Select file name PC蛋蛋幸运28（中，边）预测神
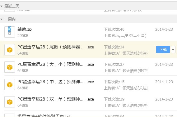The width and height of the screenshot is (177, 117). click(x=56, y=82)
